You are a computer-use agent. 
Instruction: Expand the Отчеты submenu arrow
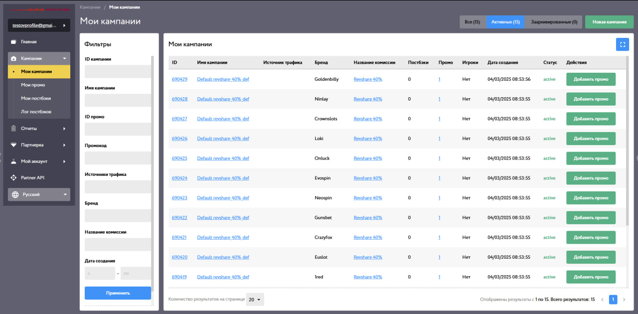click(64, 129)
